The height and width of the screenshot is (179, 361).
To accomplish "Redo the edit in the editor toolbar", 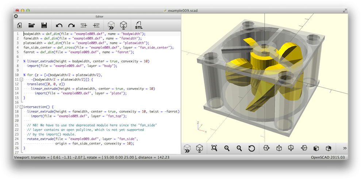I will click(x=72, y=26).
